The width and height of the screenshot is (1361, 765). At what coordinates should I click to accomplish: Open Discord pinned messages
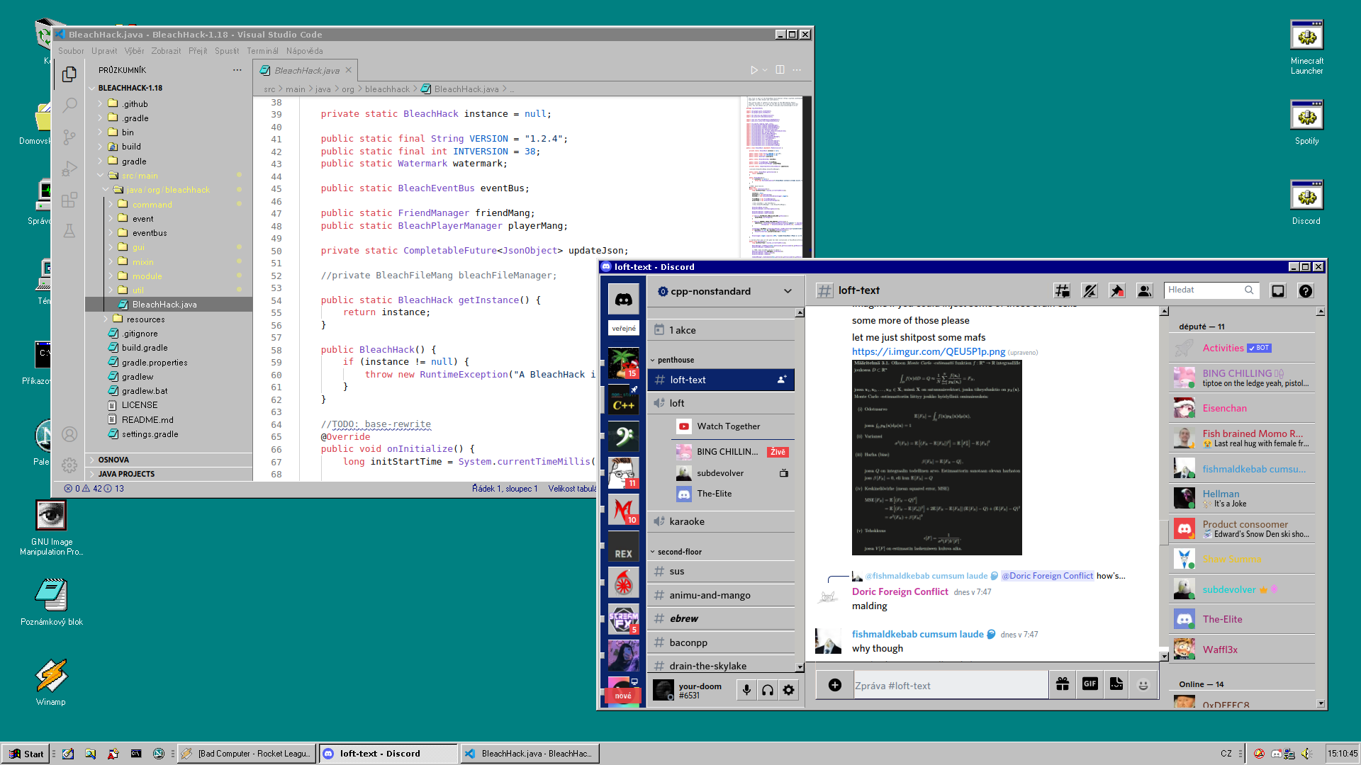coord(1116,290)
